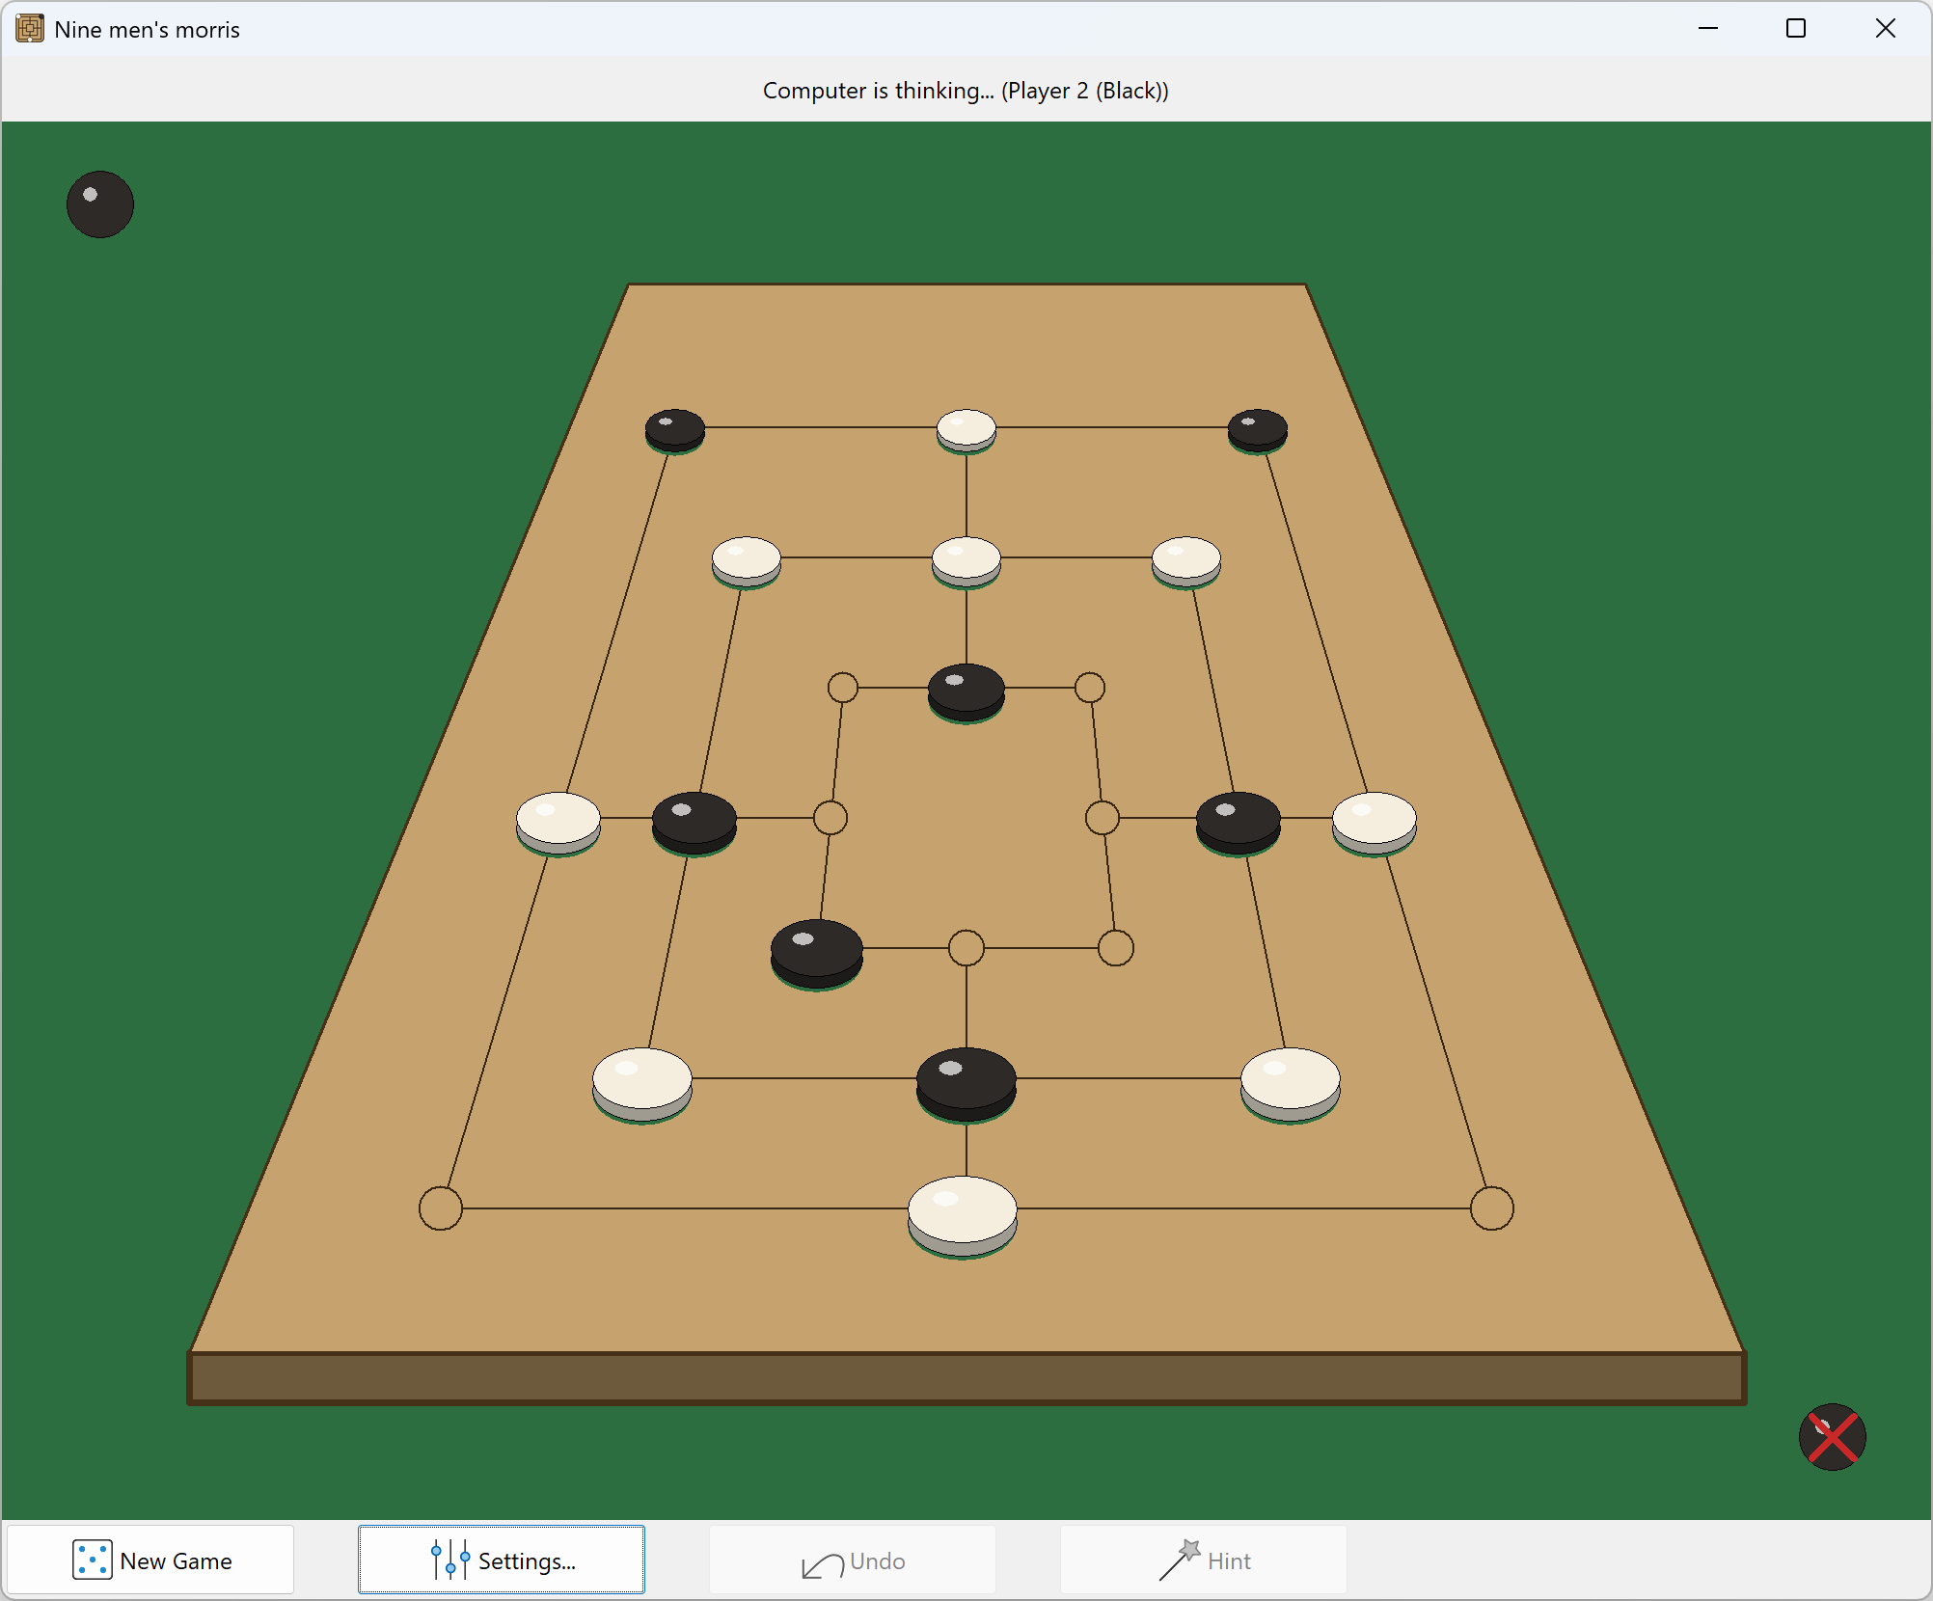Click the white piece on outer bottom middle
The width and height of the screenshot is (1933, 1601).
pyautogui.click(x=963, y=1216)
